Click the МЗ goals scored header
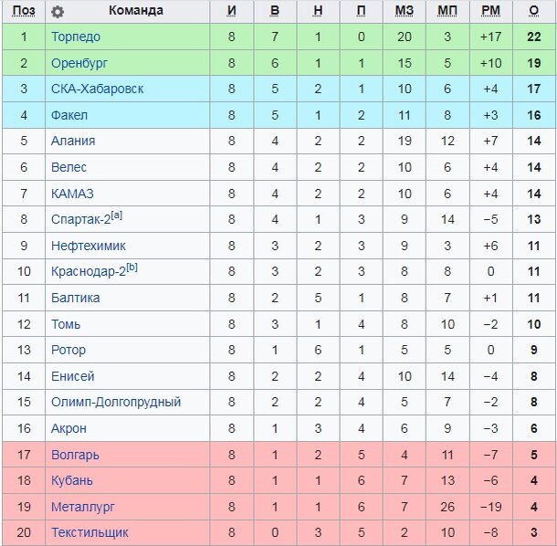The width and height of the screenshot is (557, 546). point(405,11)
